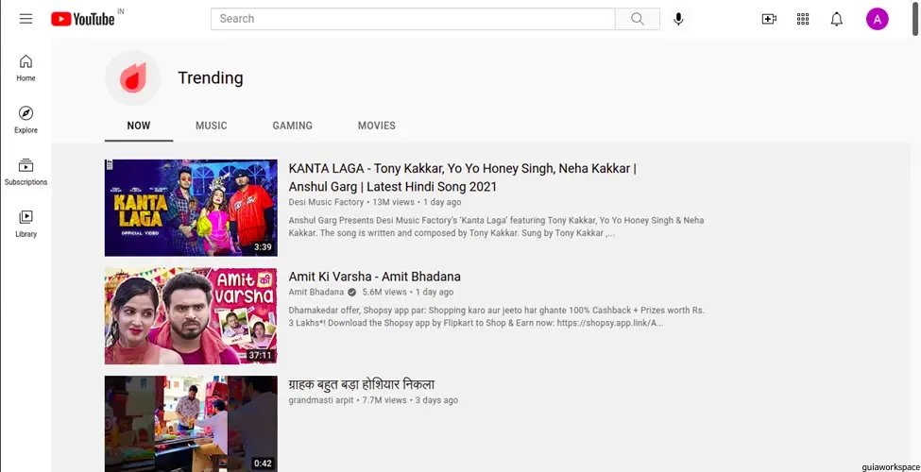Image resolution: width=921 pixels, height=472 pixels.
Task: Open the 0:42 grandmasti arpit thumbnail
Action: point(191,424)
